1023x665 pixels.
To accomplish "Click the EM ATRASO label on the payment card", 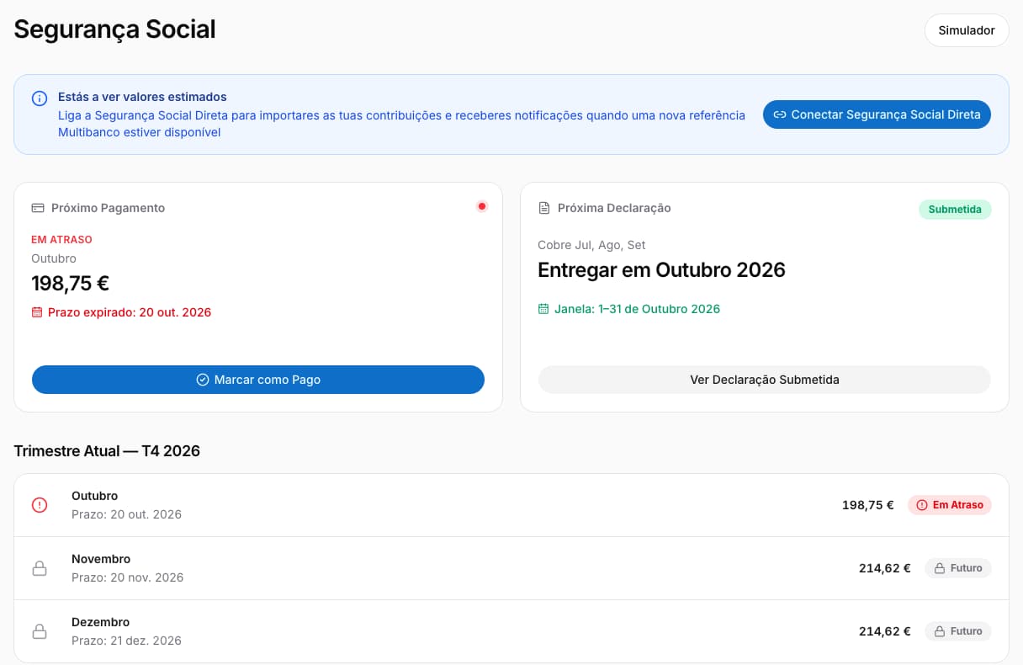I will (61, 240).
